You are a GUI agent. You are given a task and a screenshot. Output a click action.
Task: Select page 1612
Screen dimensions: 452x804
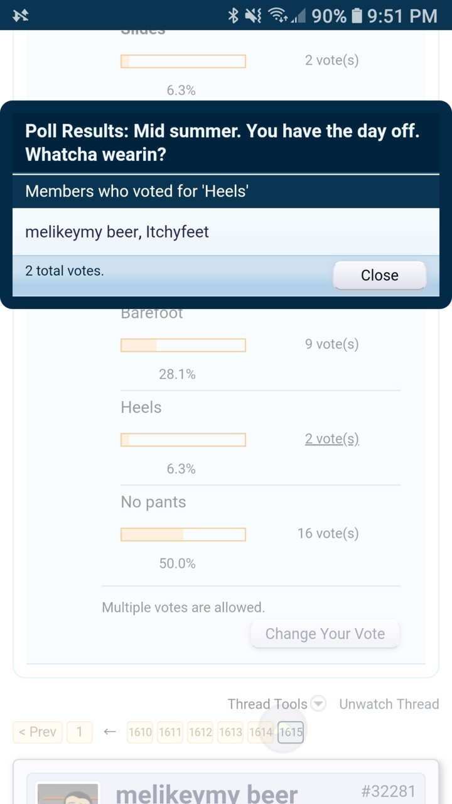(x=200, y=732)
